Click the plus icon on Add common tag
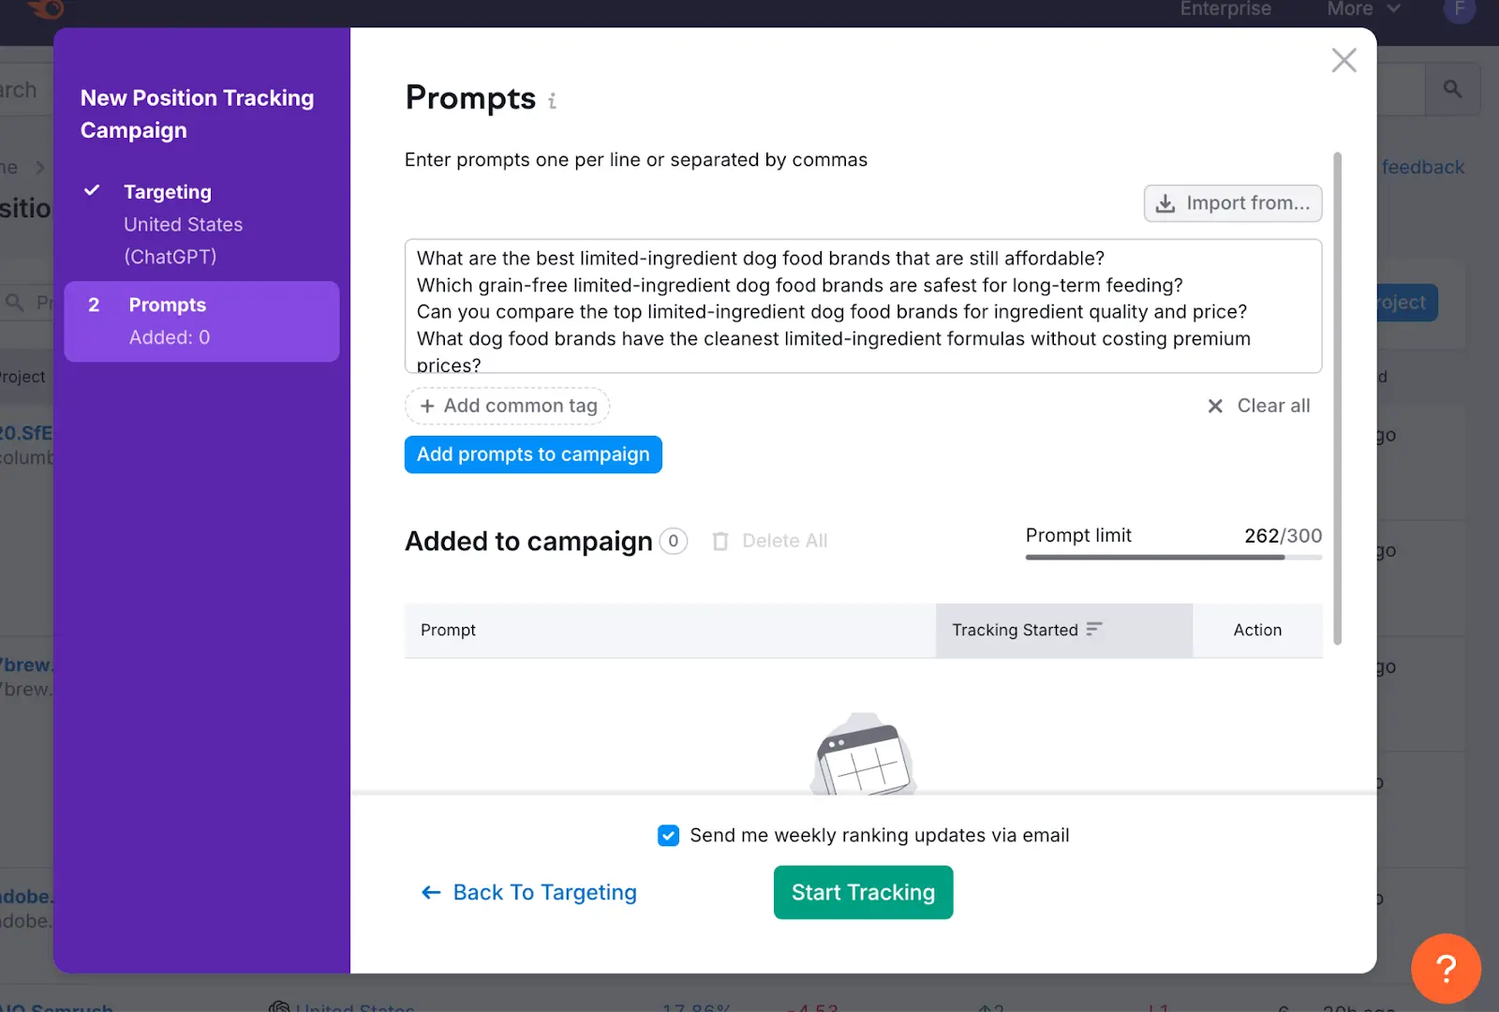The width and height of the screenshot is (1499, 1012). coord(427,406)
